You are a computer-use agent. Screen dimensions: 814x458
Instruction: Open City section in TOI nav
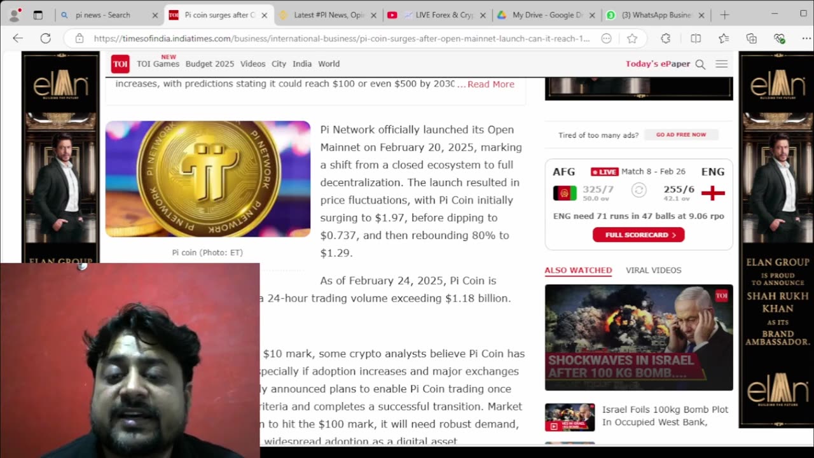coord(279,64)
